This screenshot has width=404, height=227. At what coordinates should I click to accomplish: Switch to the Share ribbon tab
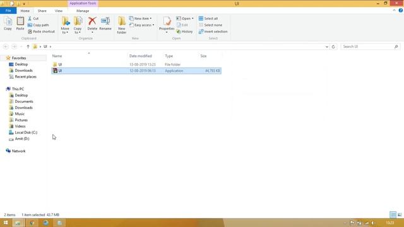click(42, 11)
